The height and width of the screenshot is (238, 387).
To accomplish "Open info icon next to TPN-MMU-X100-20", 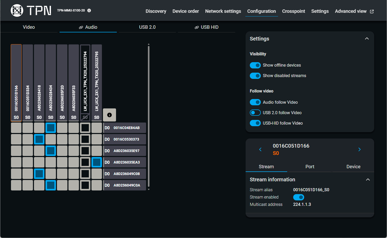I will (89, 10).
